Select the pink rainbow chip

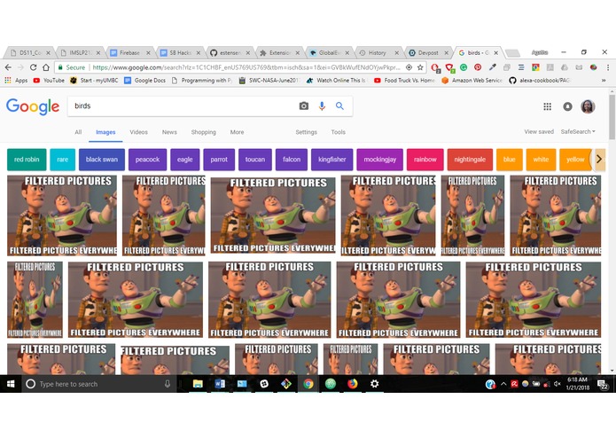point(425,160)
